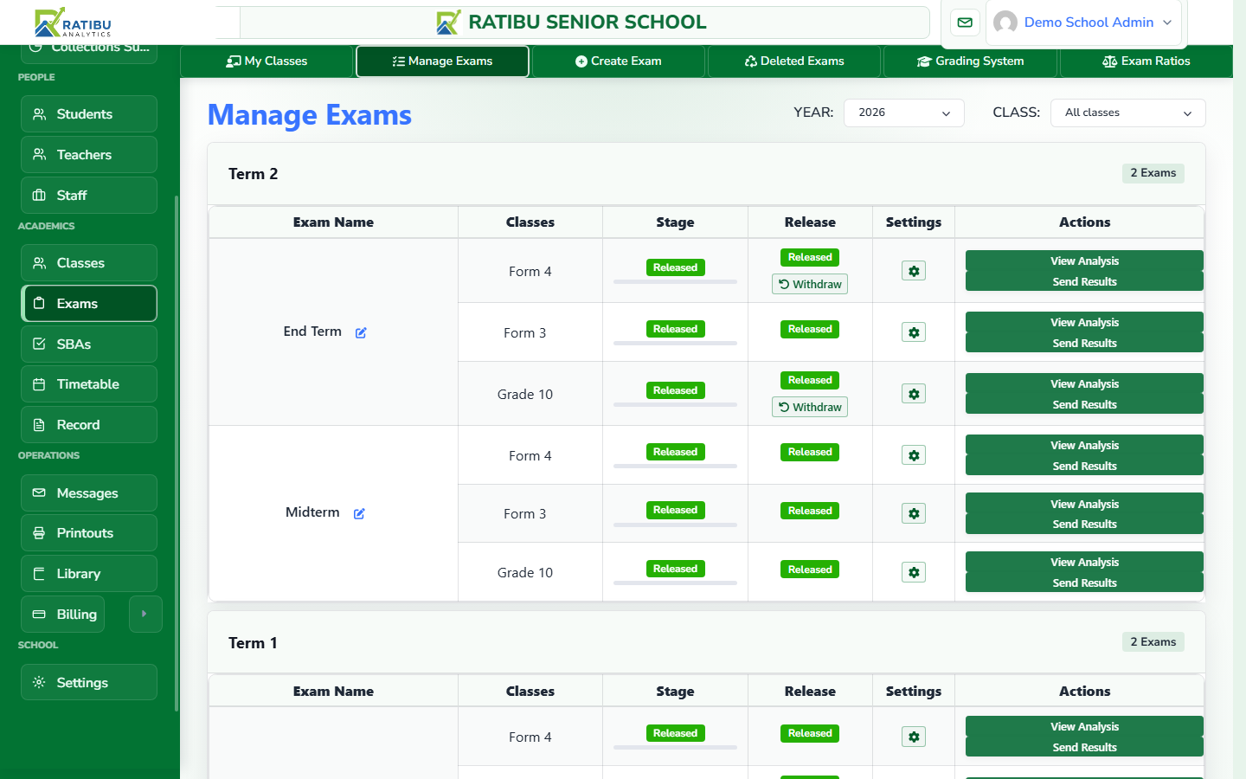1246x779 pixels.
Task: Open school Settings in sidebar
Action: point(89,682)
